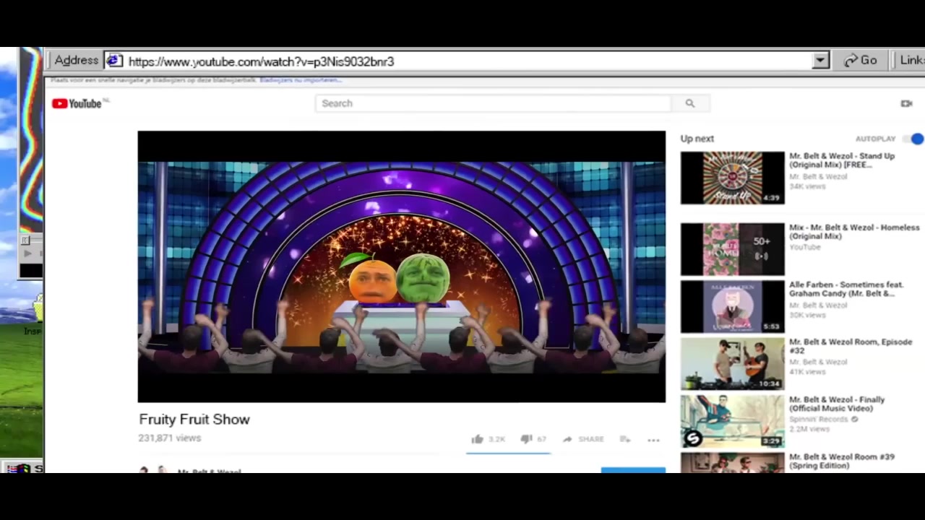Open Alle Farben - Sometimes video title
Screen dimensions: 925x520
click(846, 289)
